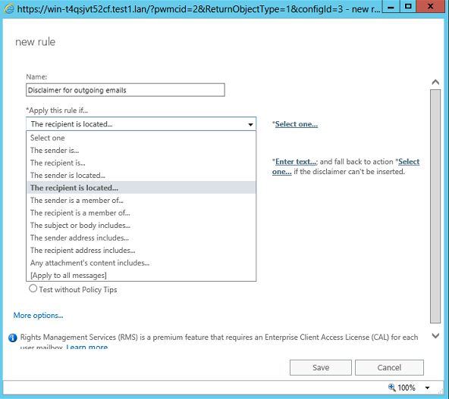Open the More options... link
Viewport: 449px width, 399px height.
tap(38, 315)
